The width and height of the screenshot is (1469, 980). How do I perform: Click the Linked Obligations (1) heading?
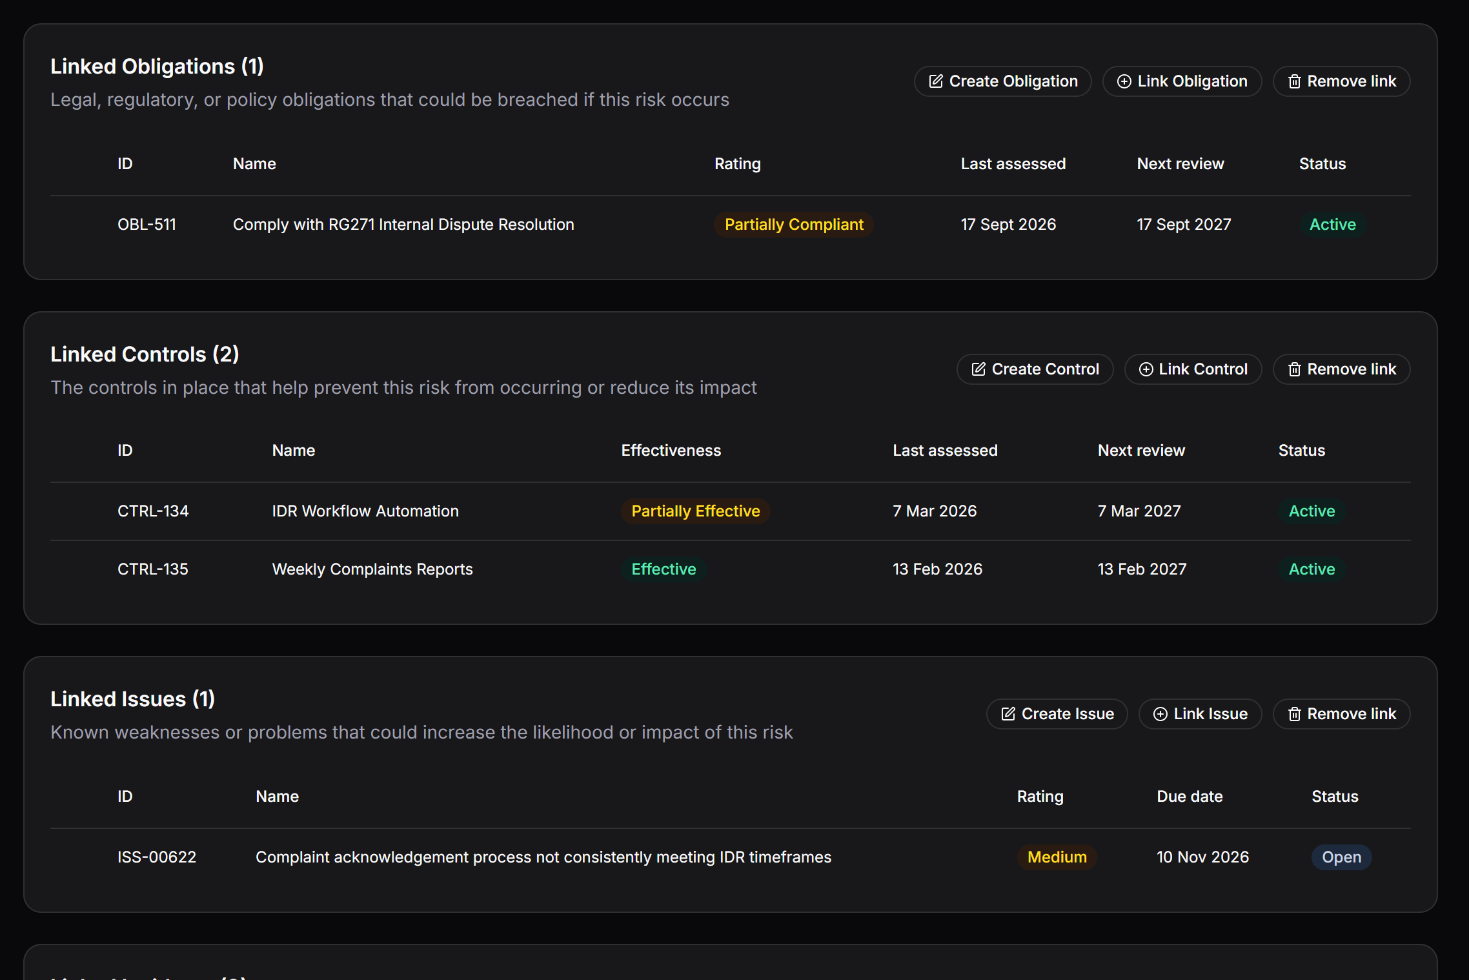(x=157, y=66)
